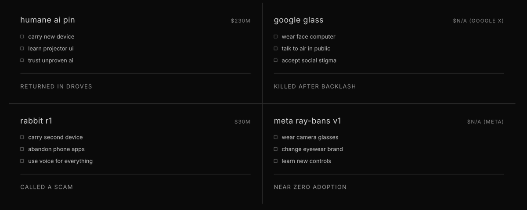
Task: Click the 'google glass' heading
Action: click(x=299, y=20)
